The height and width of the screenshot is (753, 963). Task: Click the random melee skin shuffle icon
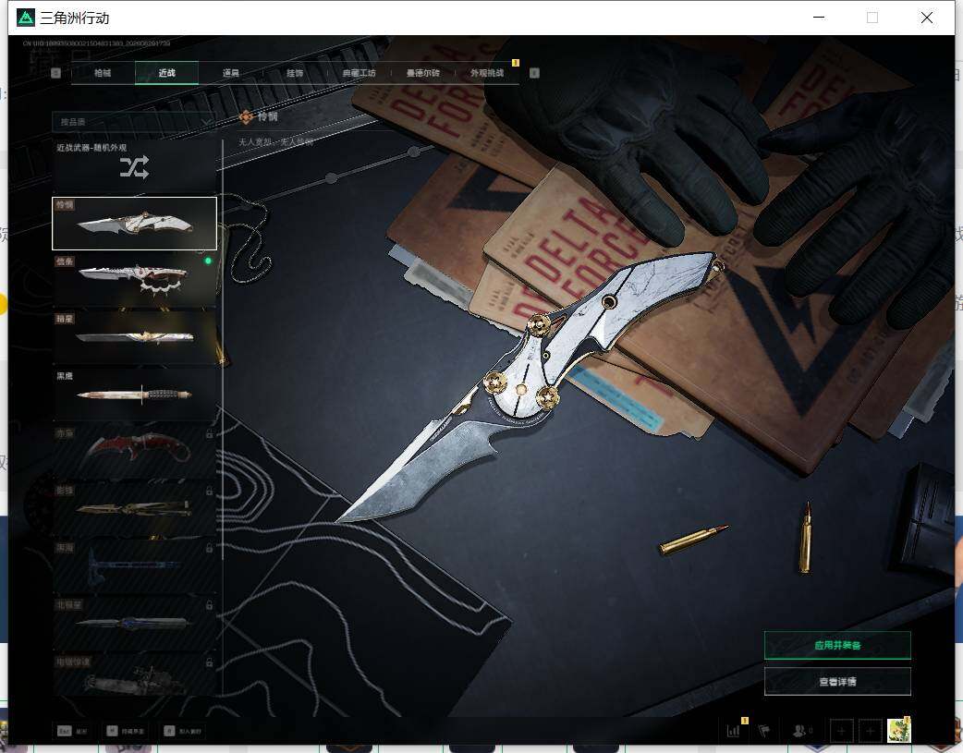pyautogui.click(x=134, y=167)
